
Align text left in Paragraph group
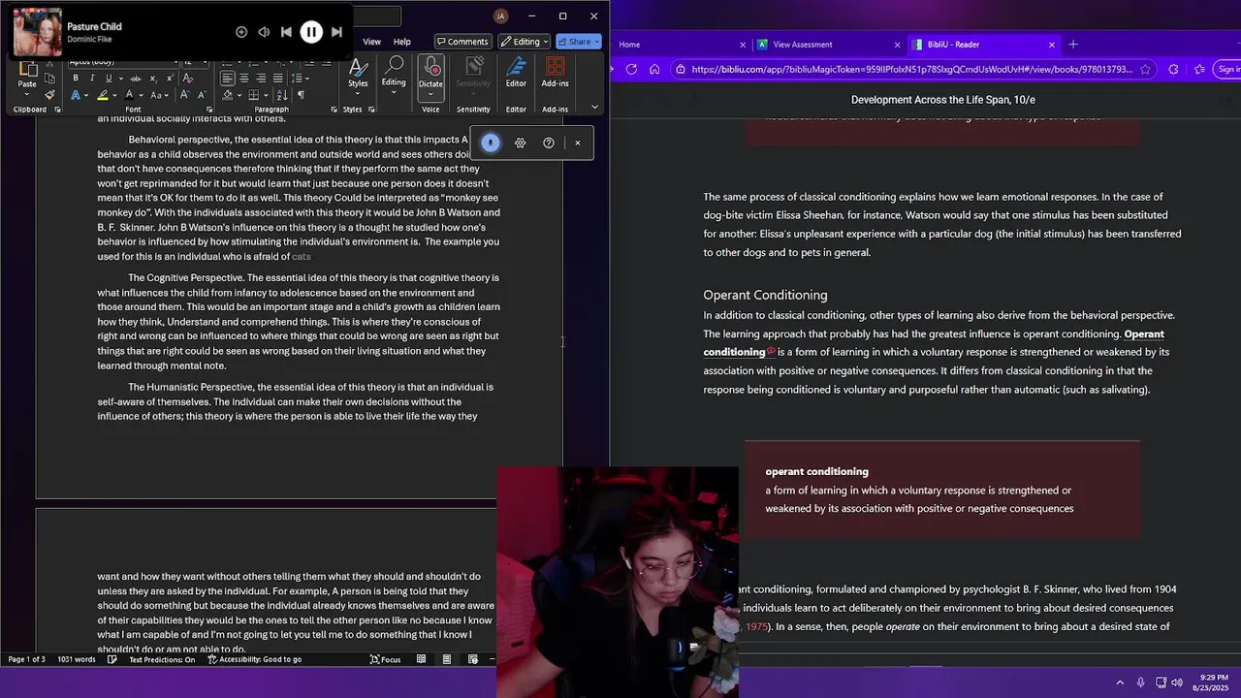(x=228, y=78)
